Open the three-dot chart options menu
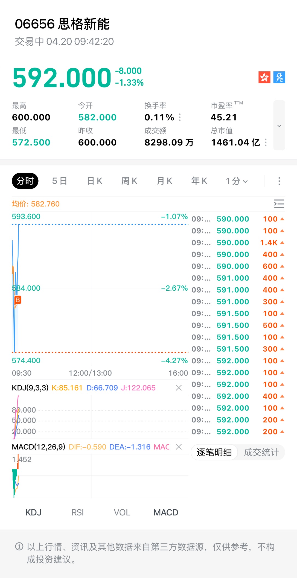The height and width of the screenshot is (578, 297). click(x=279, y=181)
